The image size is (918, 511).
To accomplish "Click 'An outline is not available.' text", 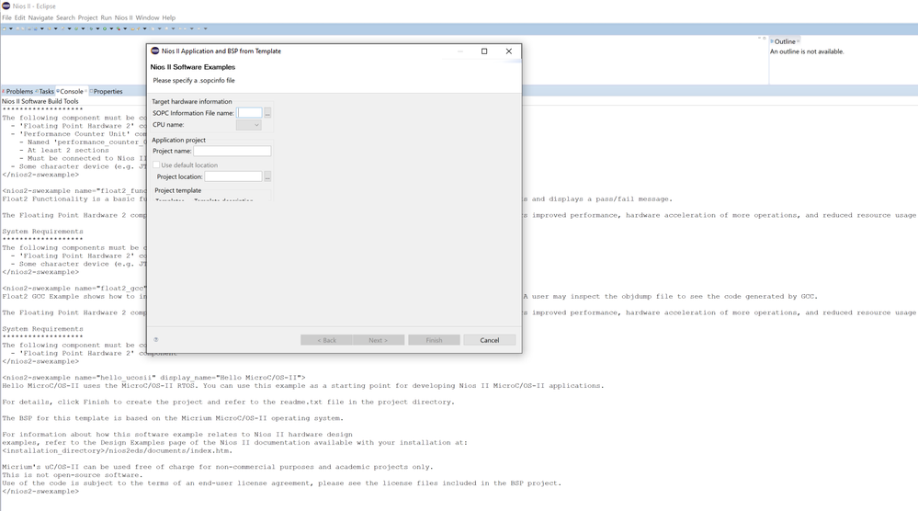I will [807, 51].
